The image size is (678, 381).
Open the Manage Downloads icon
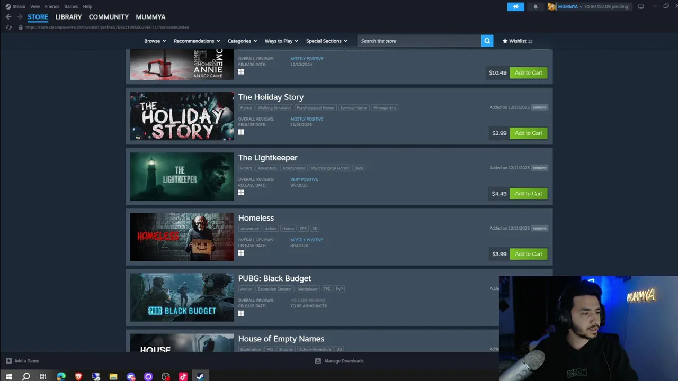[318, 361]
